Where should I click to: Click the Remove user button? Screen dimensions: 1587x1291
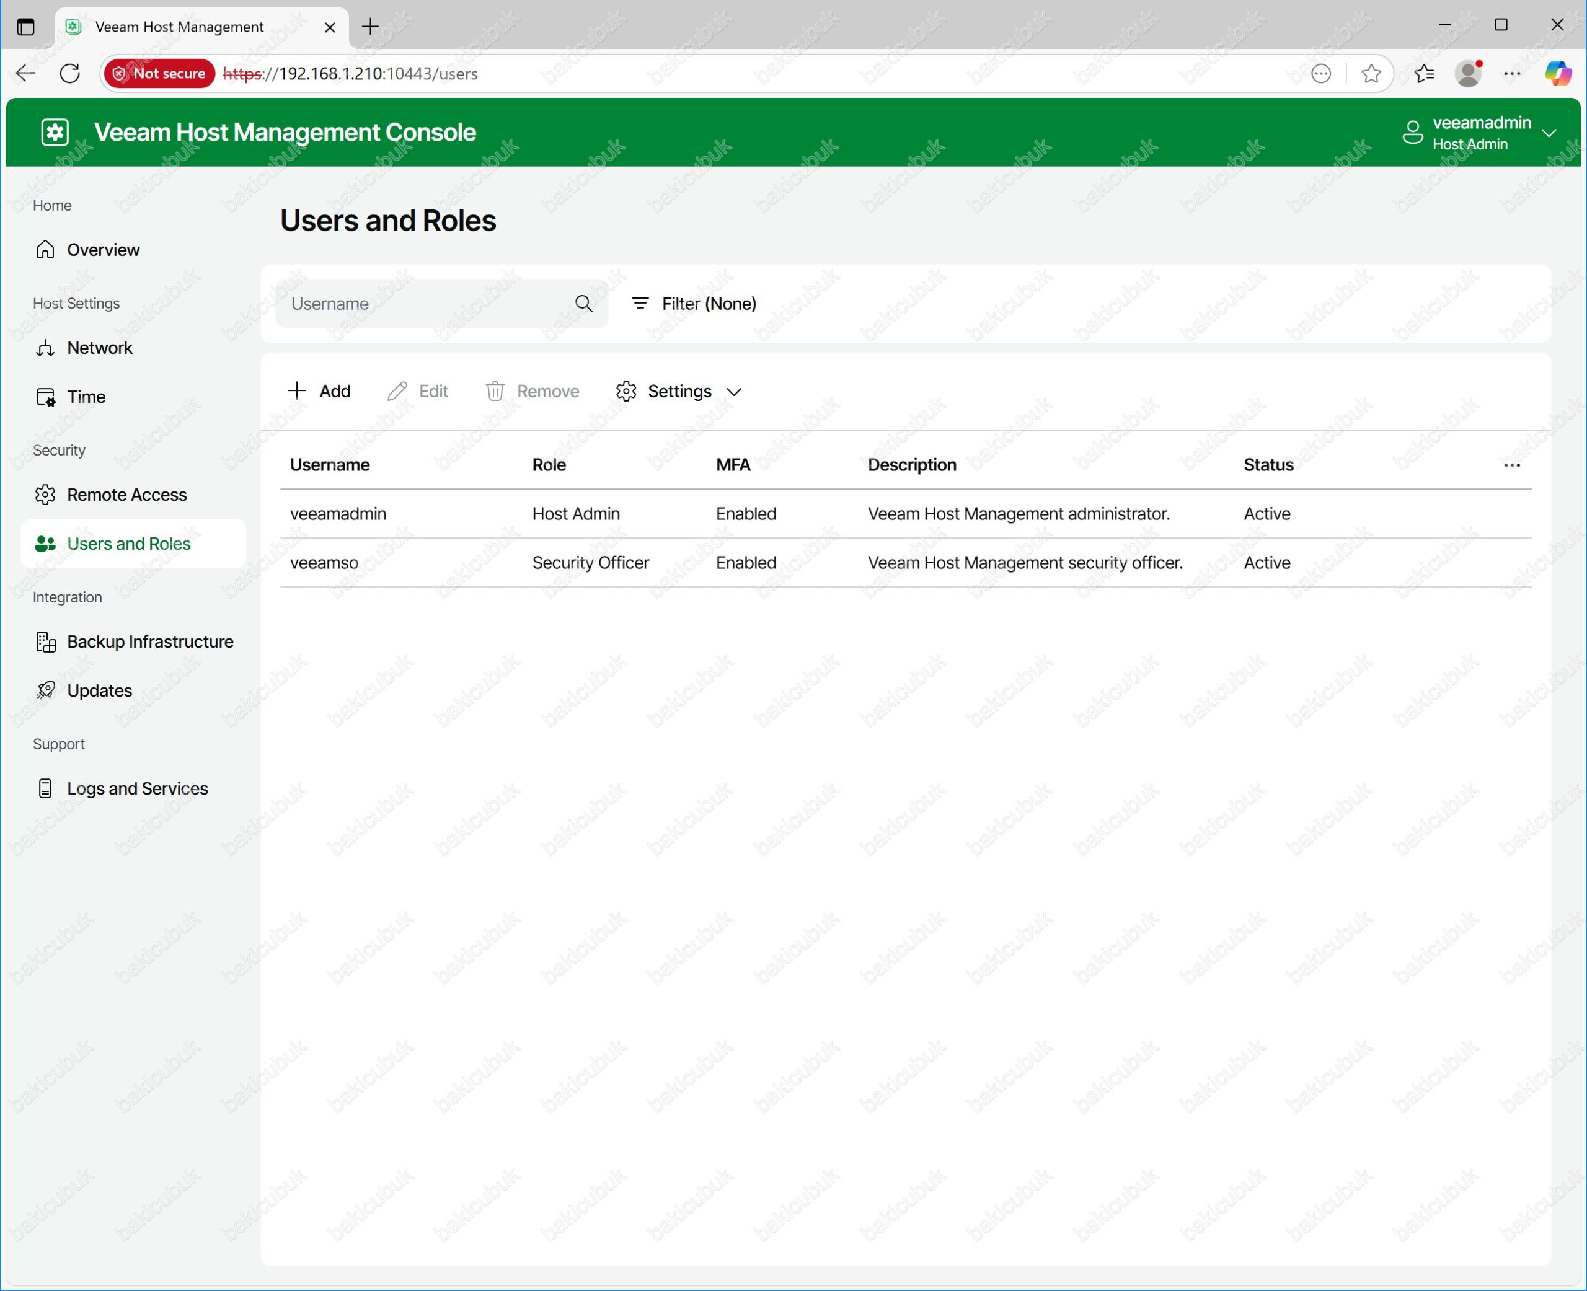533,391
